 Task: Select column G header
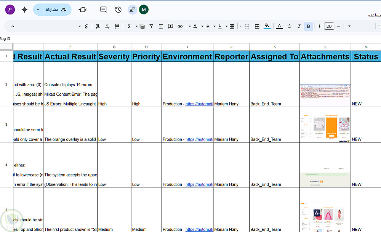point(114,47)
